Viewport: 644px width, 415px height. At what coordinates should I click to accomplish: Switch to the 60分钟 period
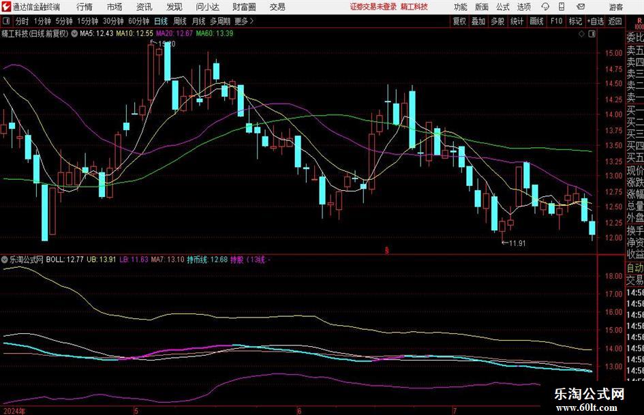click(139, 21)
